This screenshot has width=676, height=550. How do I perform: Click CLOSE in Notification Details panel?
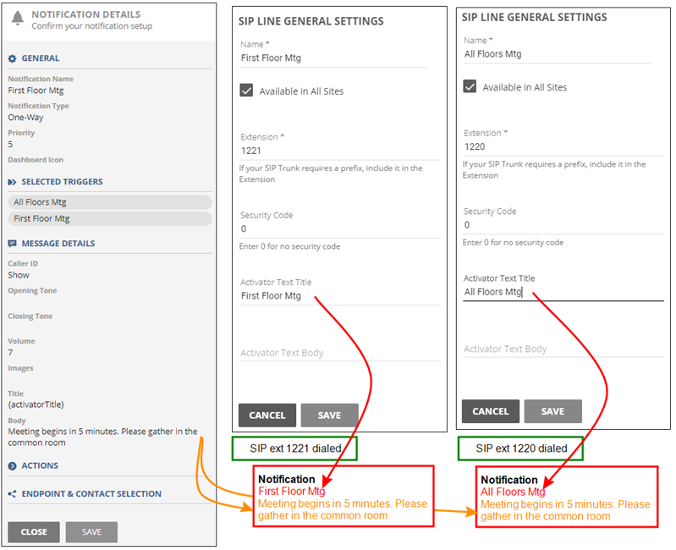tap(34, 532)
